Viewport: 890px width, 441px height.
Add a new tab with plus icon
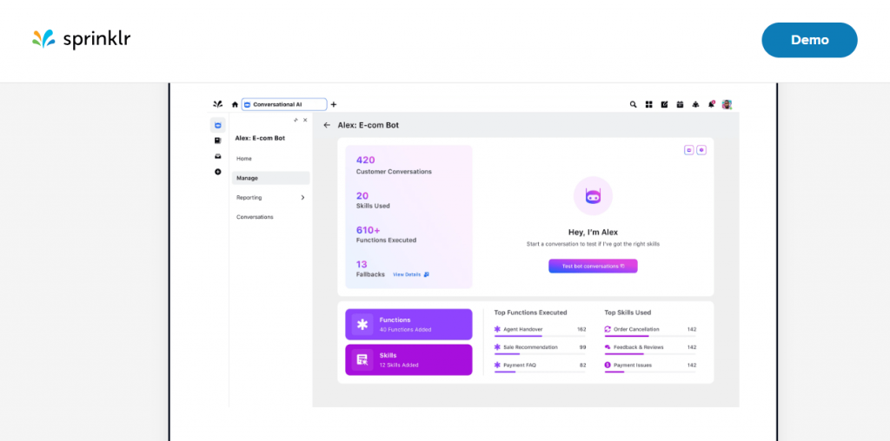point(334,104)
